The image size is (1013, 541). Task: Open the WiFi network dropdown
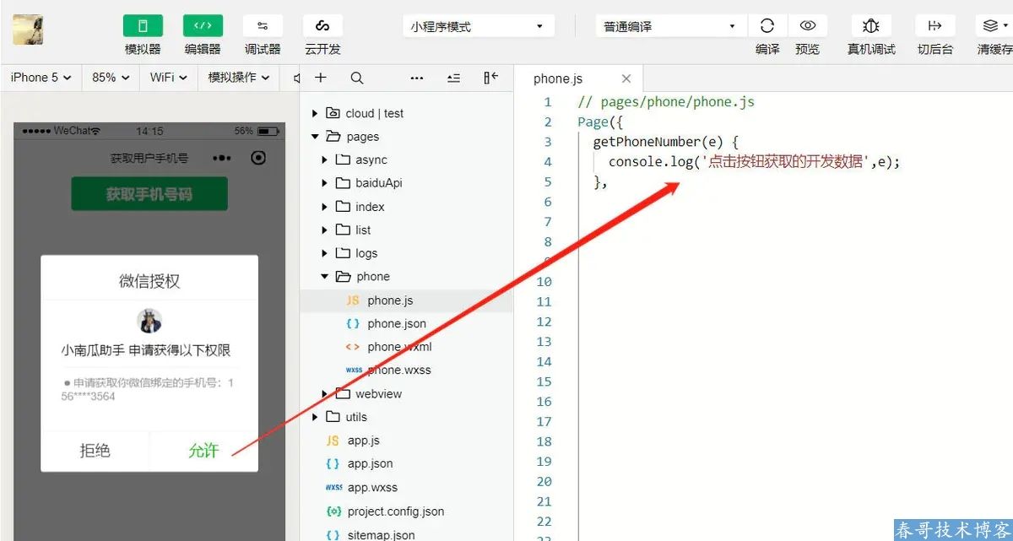coord(169,78)
